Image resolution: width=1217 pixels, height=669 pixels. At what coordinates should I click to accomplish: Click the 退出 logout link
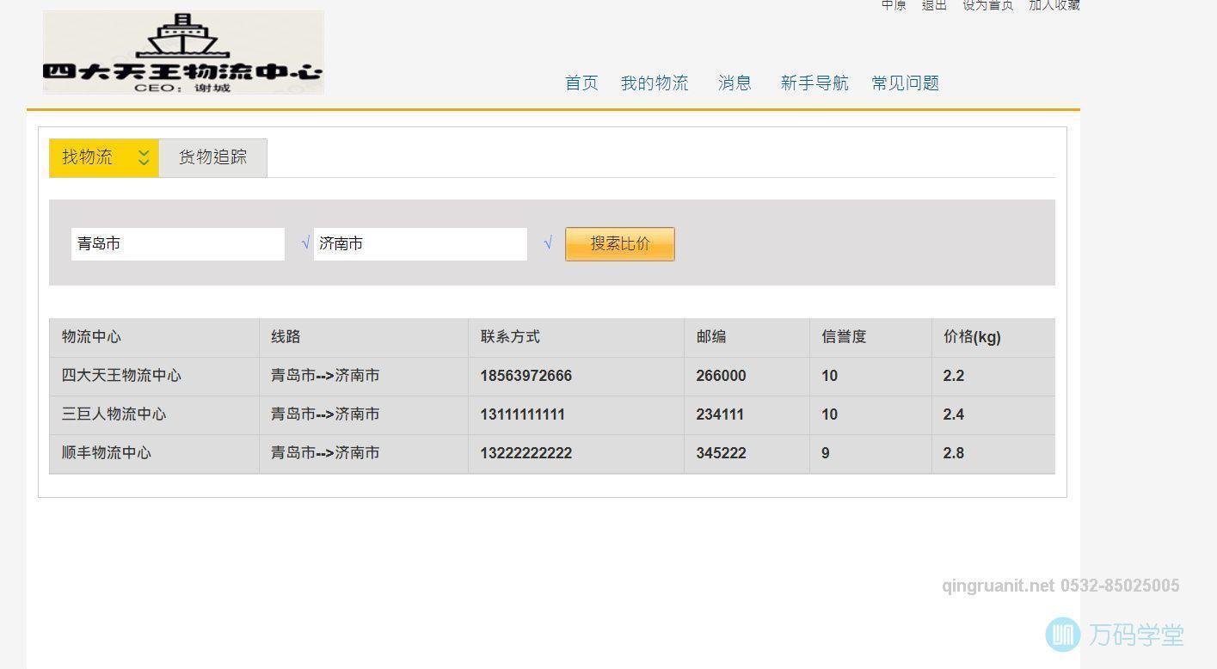pos(933,5)
